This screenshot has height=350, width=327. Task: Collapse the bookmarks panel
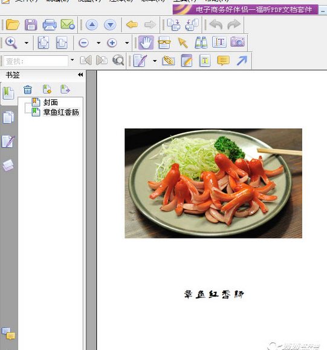[80, 74]
